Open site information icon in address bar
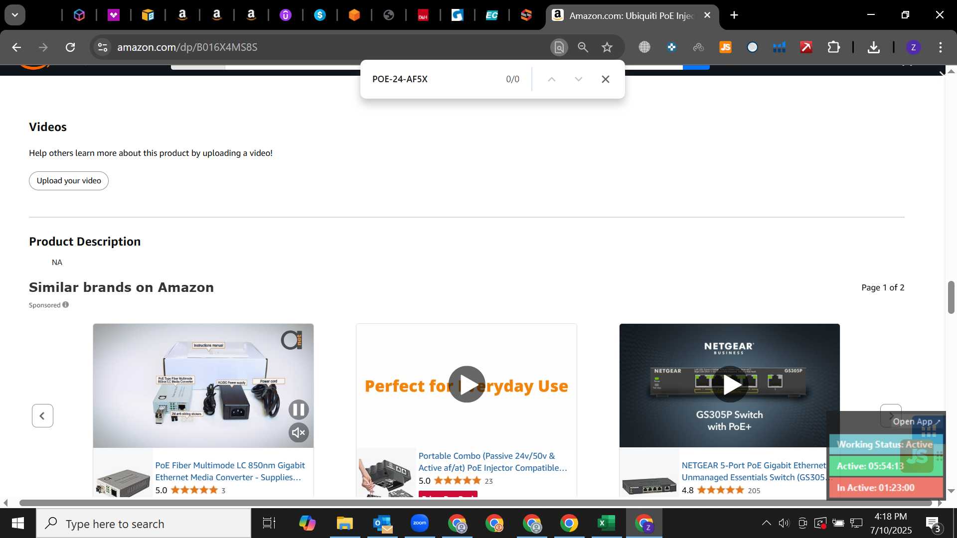Viewport: 957px width, 538px height. (102, 47)
